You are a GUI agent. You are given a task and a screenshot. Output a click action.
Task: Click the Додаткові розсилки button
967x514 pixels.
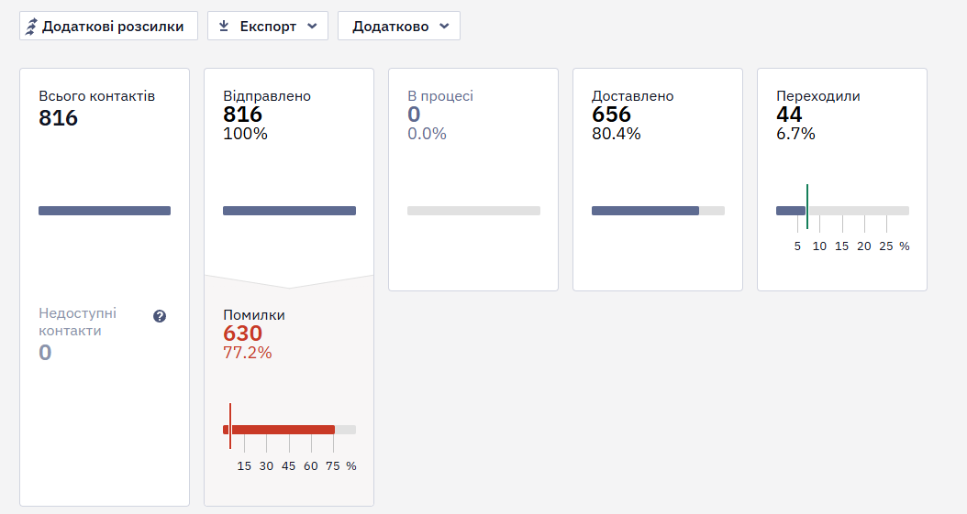tap(108, 26)
